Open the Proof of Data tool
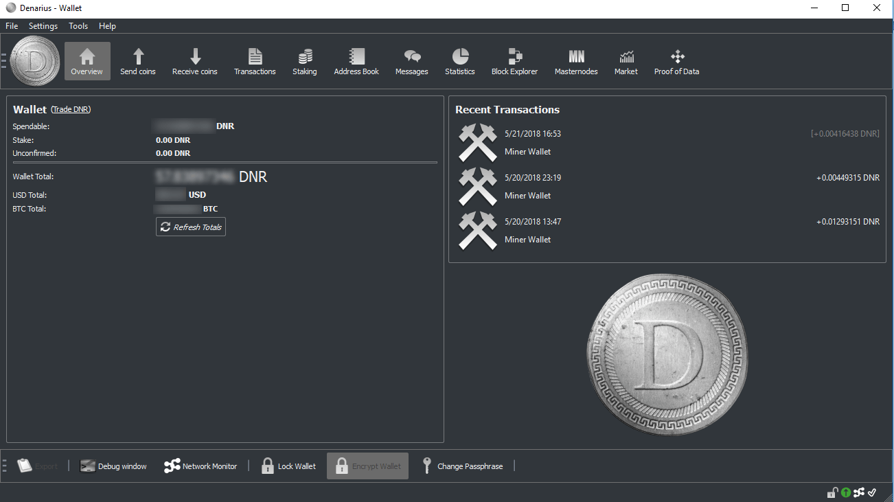 click(676, 60)
